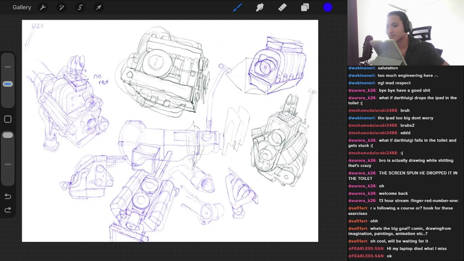Select the Eraser tool

[x=282, y=7]
